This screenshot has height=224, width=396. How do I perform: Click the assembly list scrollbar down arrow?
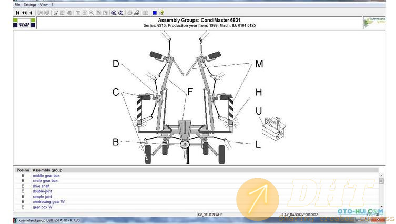click(x=381, y=207)
